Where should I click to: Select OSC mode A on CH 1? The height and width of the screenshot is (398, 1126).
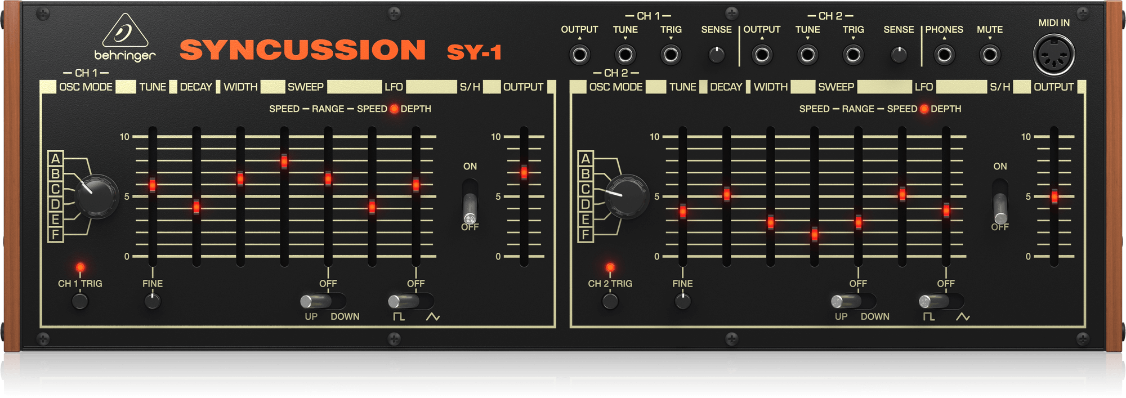55,159
